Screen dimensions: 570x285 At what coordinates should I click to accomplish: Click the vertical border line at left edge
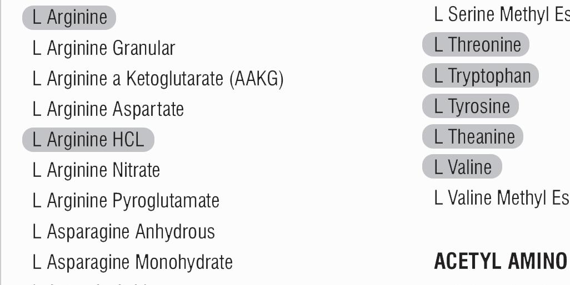pyautogui.click(x=1, y=142)
